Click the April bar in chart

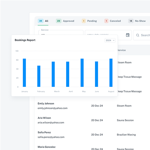click(x=68, y=74)
